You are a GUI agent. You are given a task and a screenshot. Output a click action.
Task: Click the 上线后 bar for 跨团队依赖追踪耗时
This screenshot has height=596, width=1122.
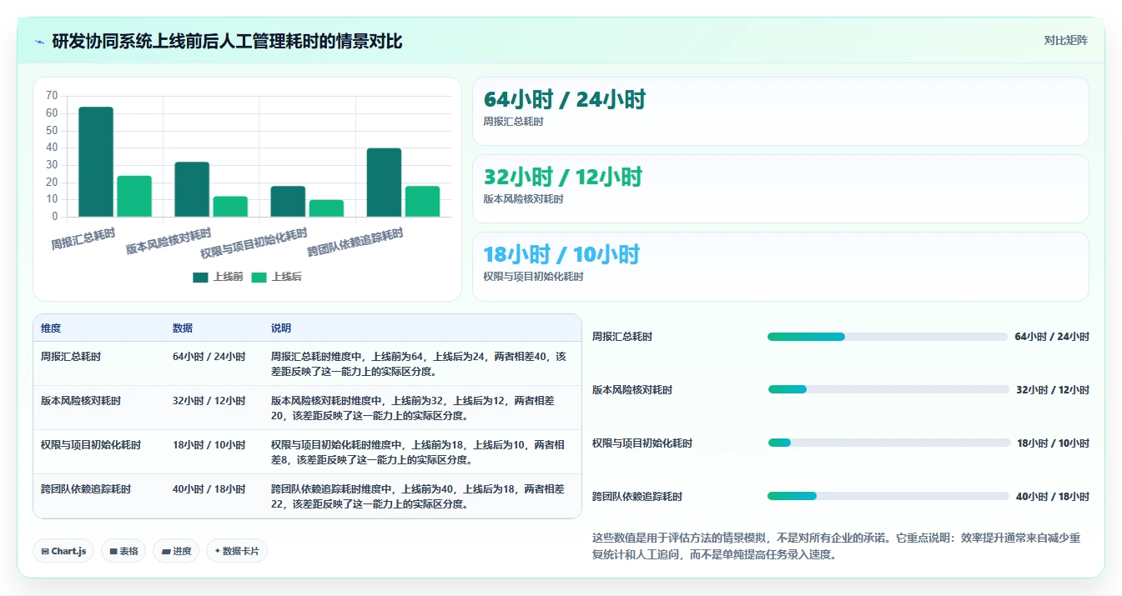pos(422,202)
